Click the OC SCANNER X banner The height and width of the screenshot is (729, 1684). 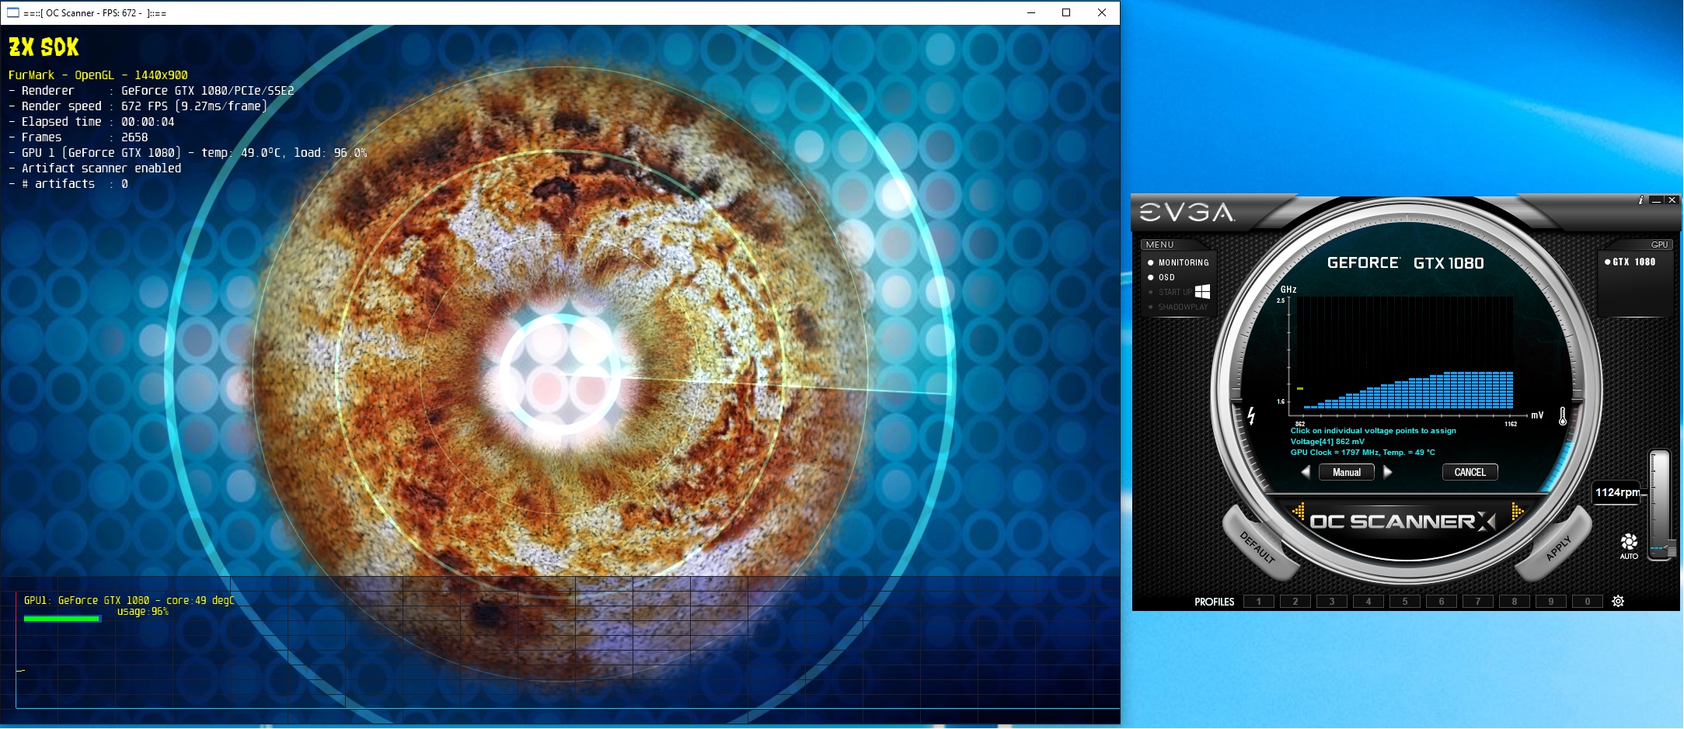pyautogui.click(x=1402, y=522)
